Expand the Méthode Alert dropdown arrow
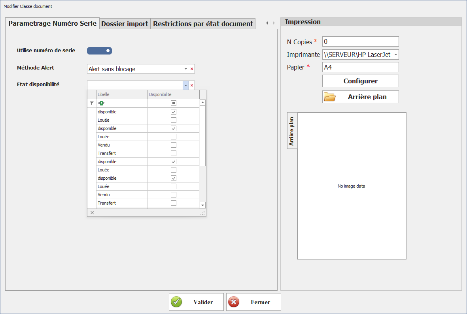Image resolution: width=467 pixels, height=314 pixels. point(186,69)
